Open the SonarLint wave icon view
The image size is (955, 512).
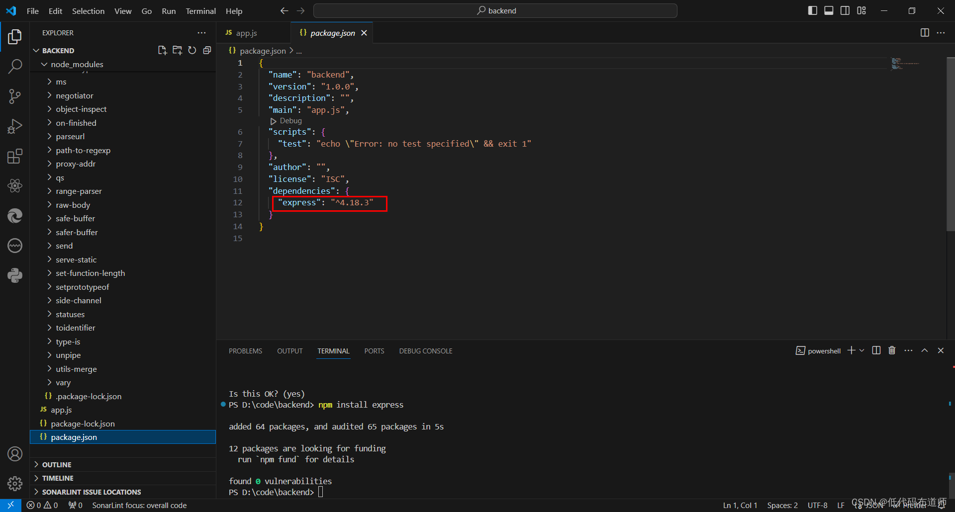[15, 246]
